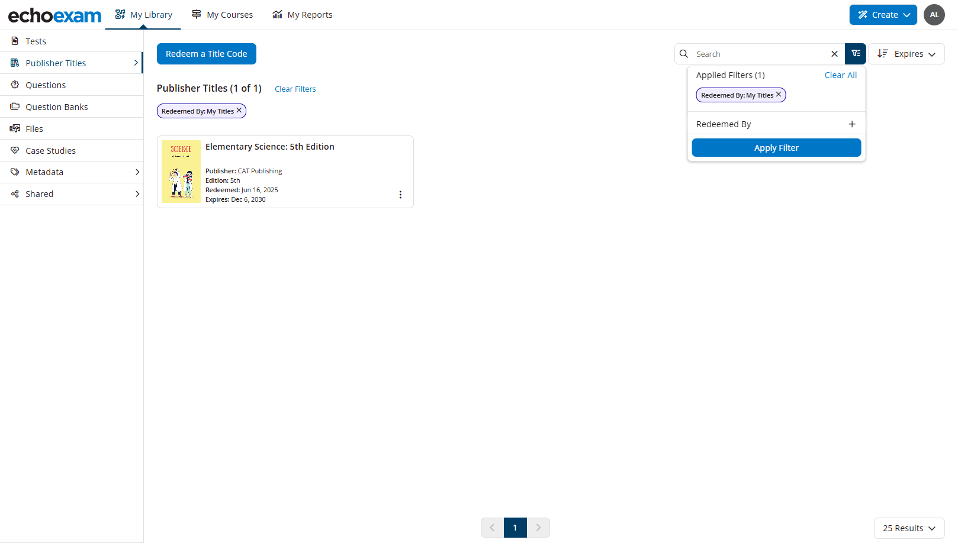958x543 pixels.
Task: Expand the Metadata chevron
Action: tap(137, 172)
